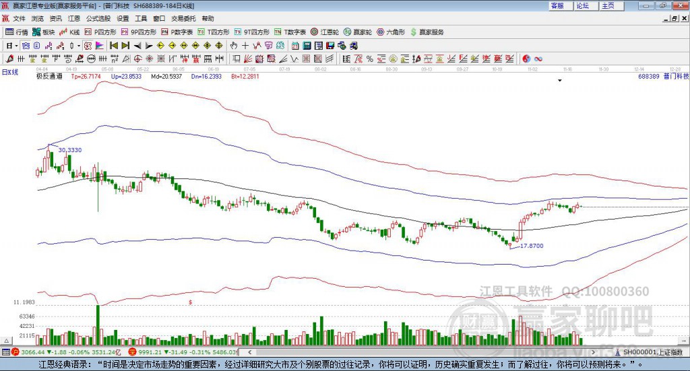
Task: Open the calculator icon
Action: pyautogui.click(x=307, y=46)
